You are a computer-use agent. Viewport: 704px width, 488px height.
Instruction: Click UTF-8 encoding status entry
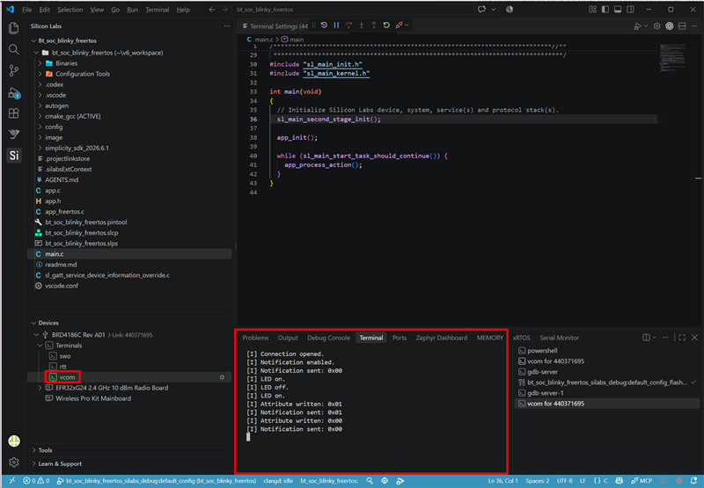tap(564, 481)
